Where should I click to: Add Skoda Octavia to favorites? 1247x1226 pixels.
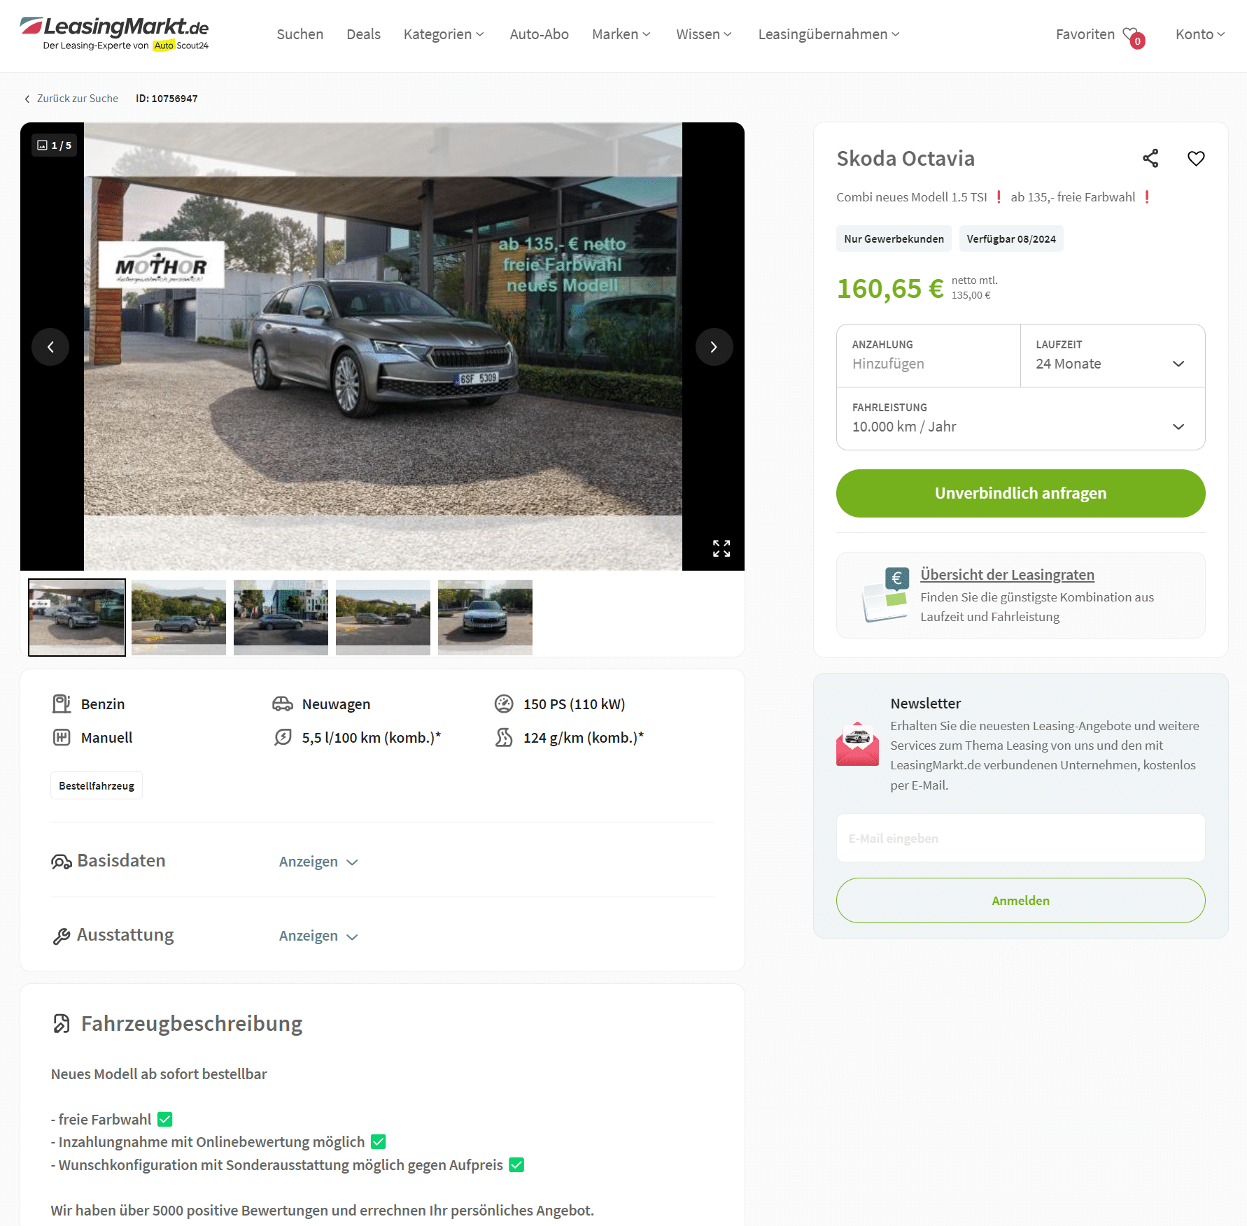tap(1196, 159)
